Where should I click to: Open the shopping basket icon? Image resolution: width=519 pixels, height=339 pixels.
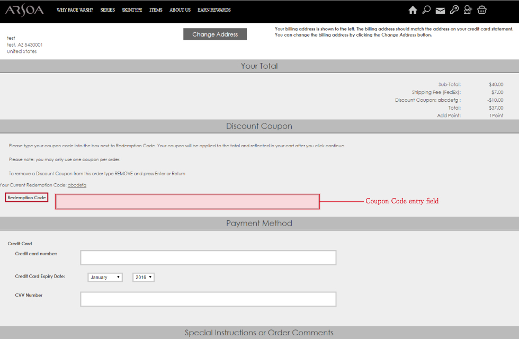tap(481, 10)
